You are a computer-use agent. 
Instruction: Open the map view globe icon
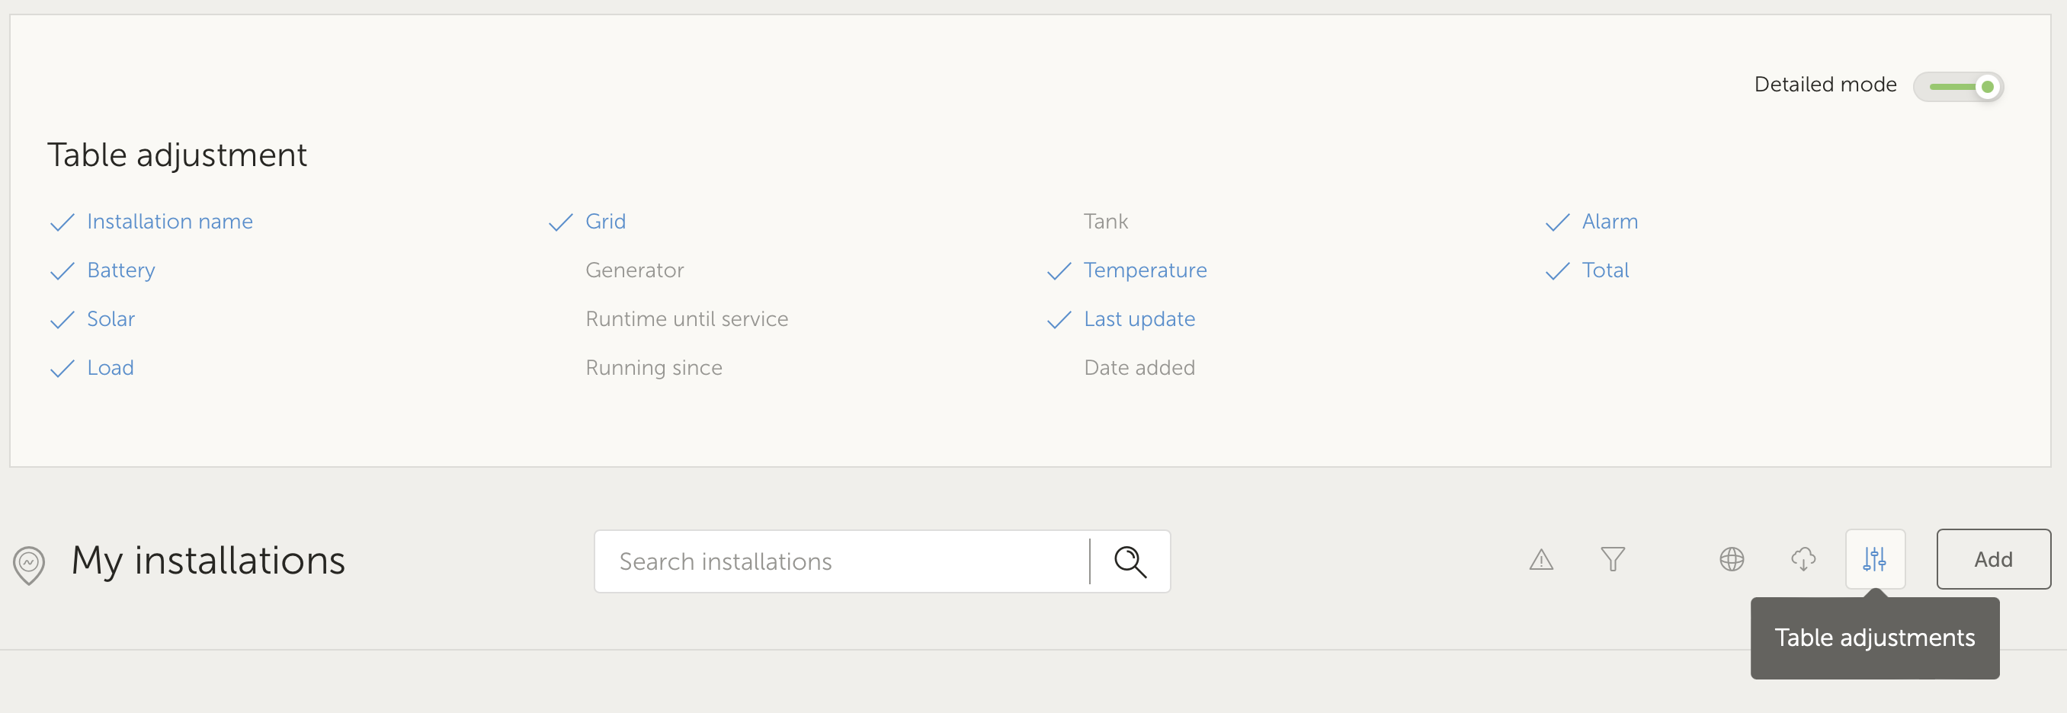[1732, 560]
